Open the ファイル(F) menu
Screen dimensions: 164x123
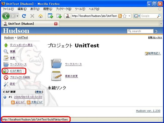coord(8,9)
